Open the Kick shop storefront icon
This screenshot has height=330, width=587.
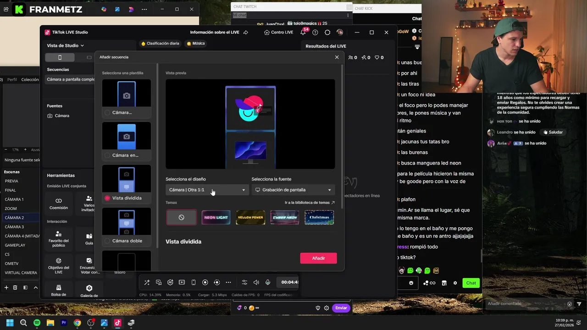pos(444,283)
